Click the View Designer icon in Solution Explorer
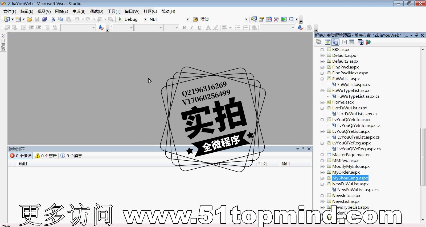 (x=351, y=42)
